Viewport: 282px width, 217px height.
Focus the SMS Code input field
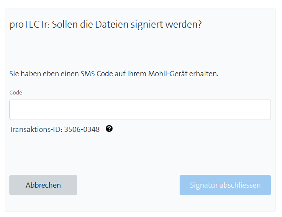[x=140, y=110]
